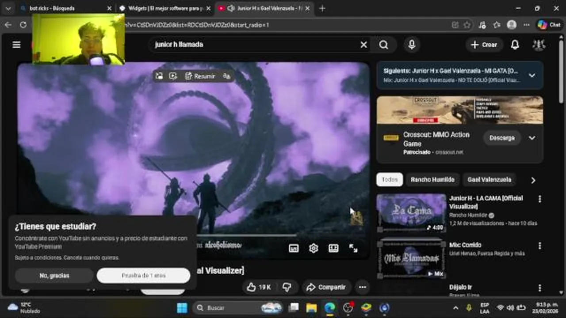This screenshot has height=318, width=566.
Task: Open the YouTube account avatar menu
Action: [539, 45]
